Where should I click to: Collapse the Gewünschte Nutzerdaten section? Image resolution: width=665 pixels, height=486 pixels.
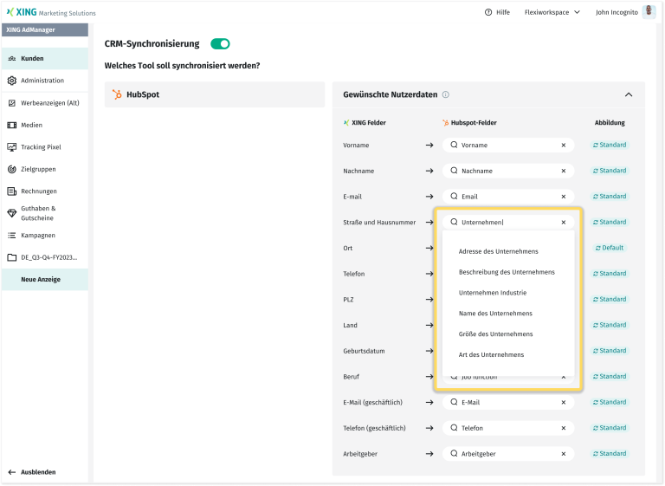pyautogui.click(x=629, y=94)
